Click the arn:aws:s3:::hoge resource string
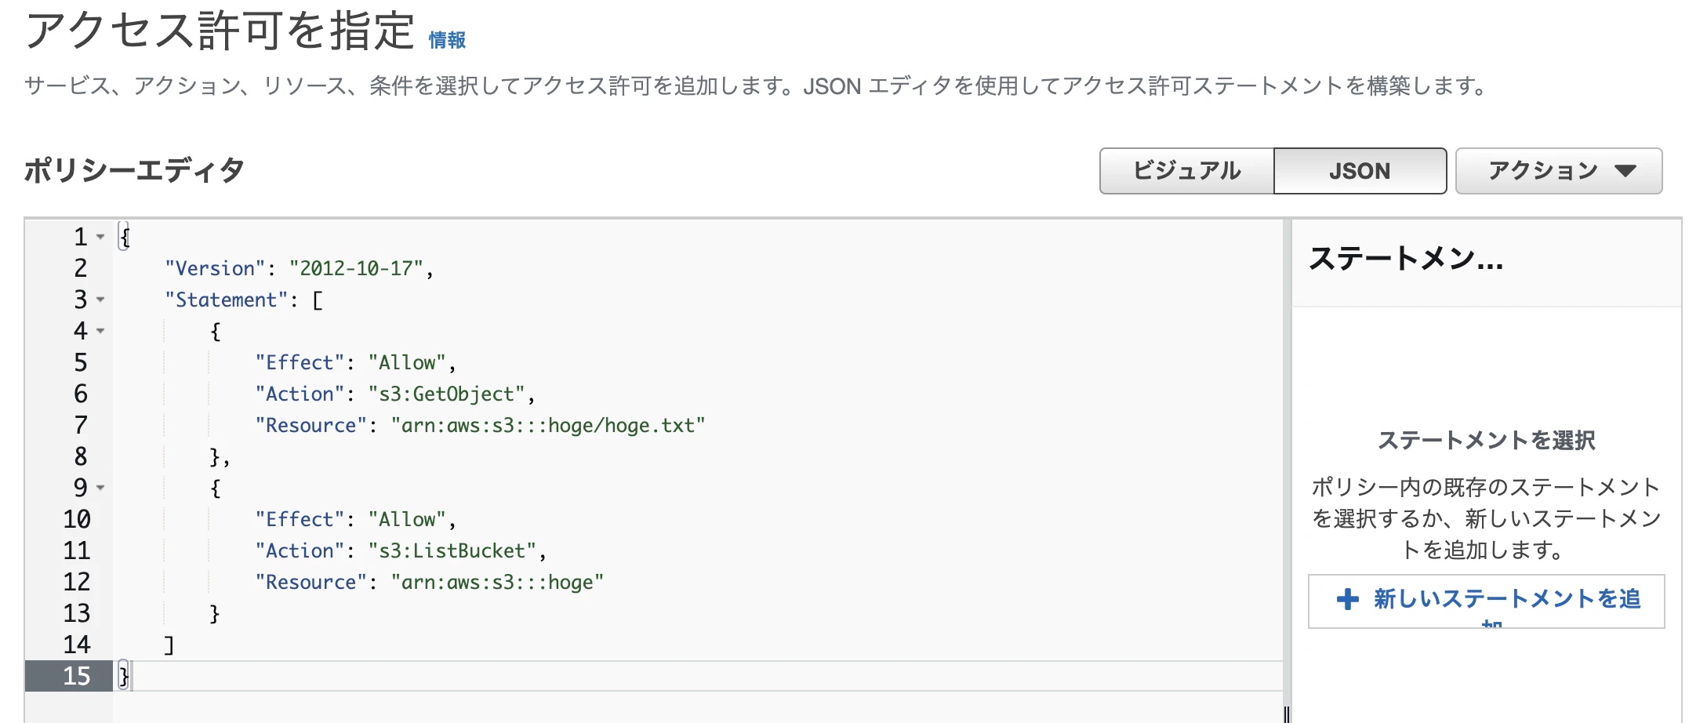The height and width of the screenshot is (723, 1689). [498, 582]
